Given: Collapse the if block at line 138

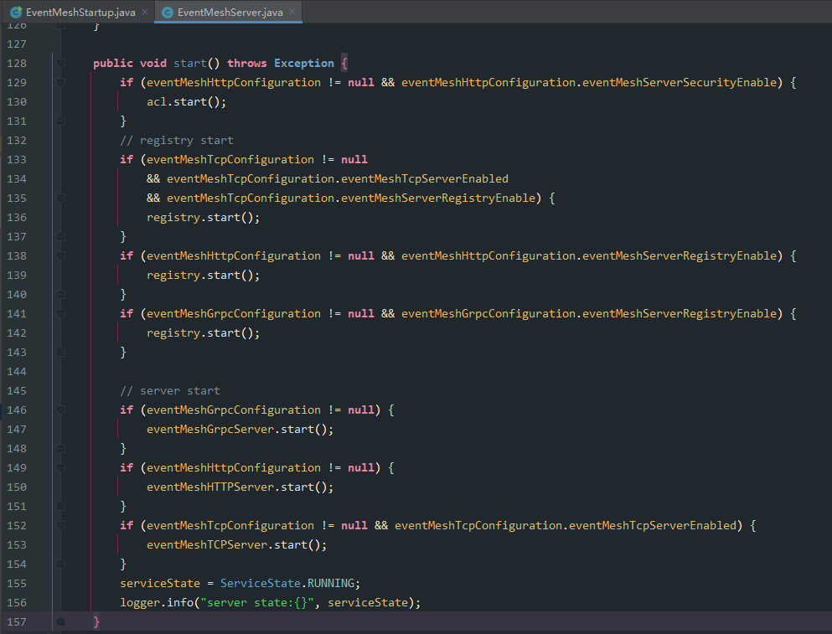Looking at the screenshot, I should (x=61, y=255).
